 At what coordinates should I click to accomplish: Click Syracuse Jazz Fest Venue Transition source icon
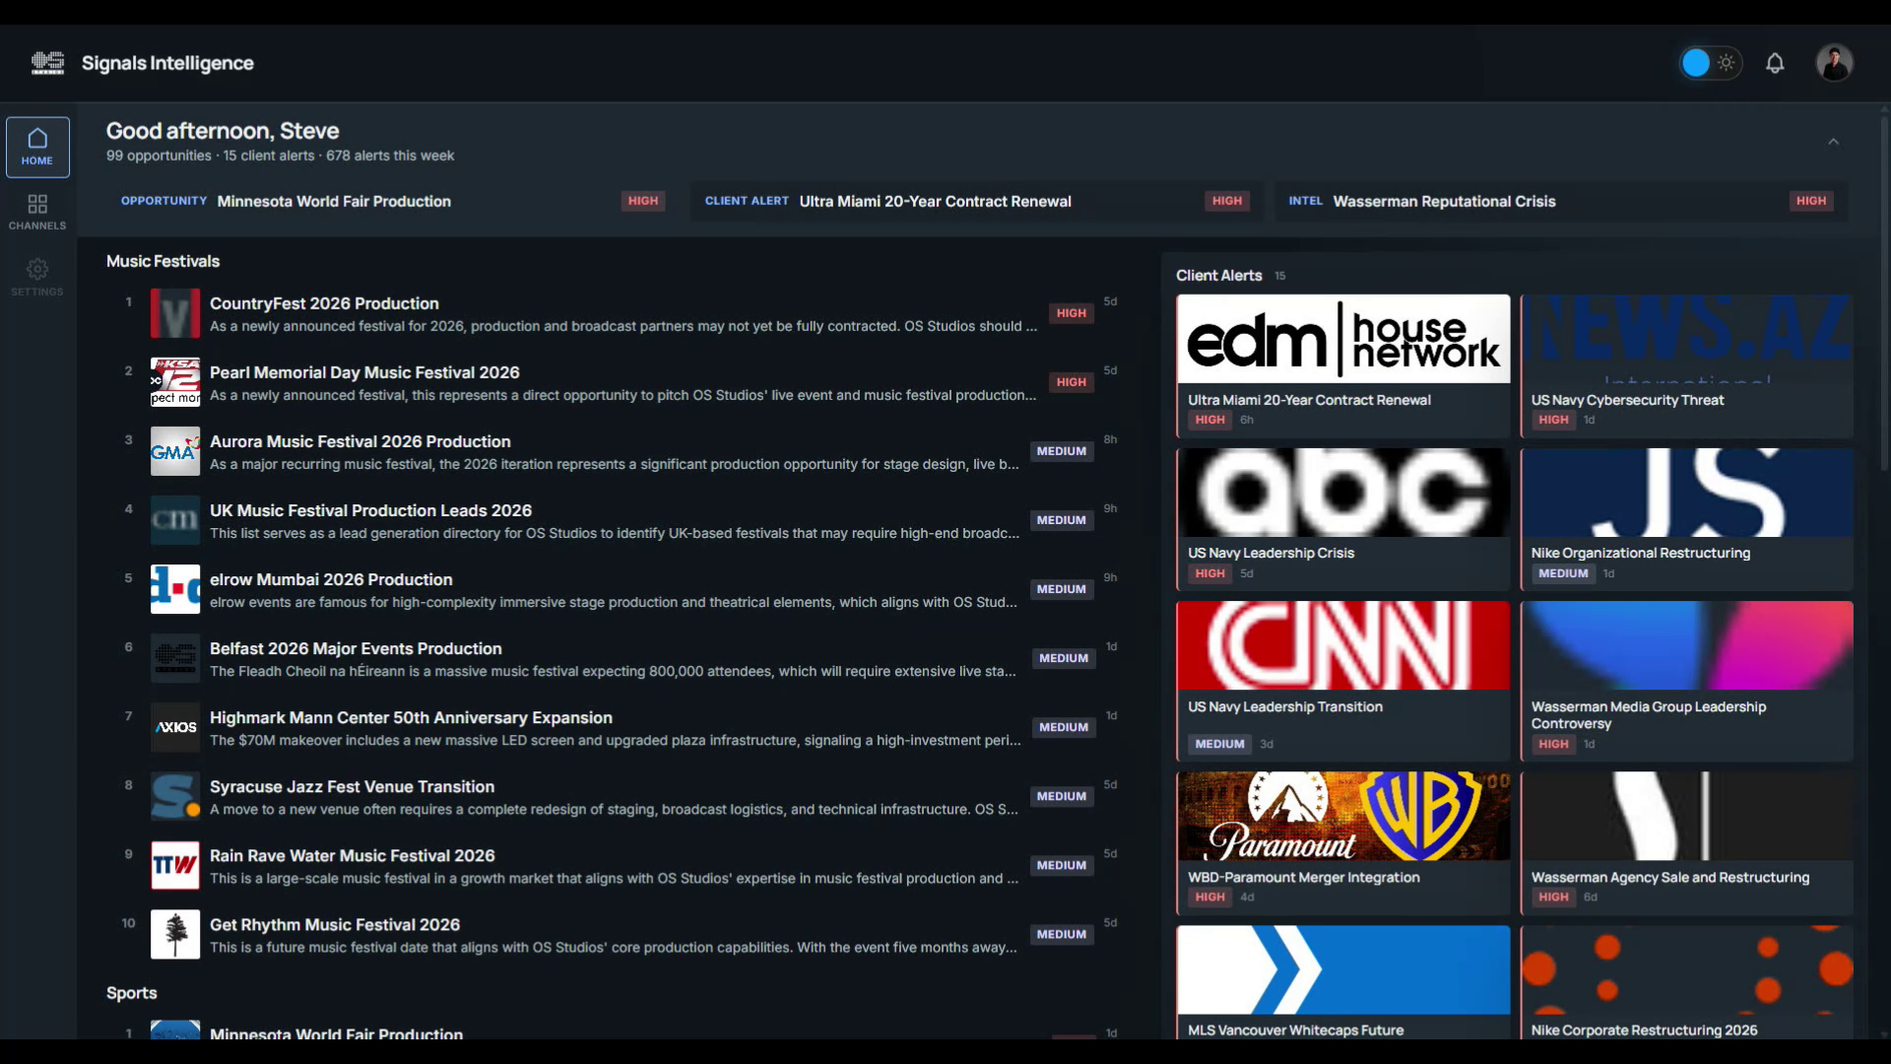pos(175,796)
